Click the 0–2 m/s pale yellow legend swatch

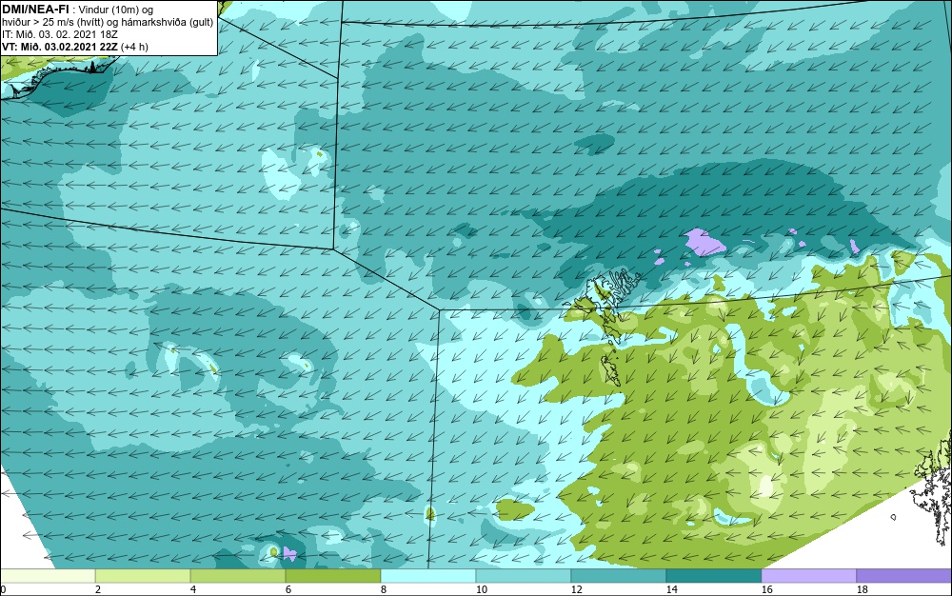(x=48, y=576)
